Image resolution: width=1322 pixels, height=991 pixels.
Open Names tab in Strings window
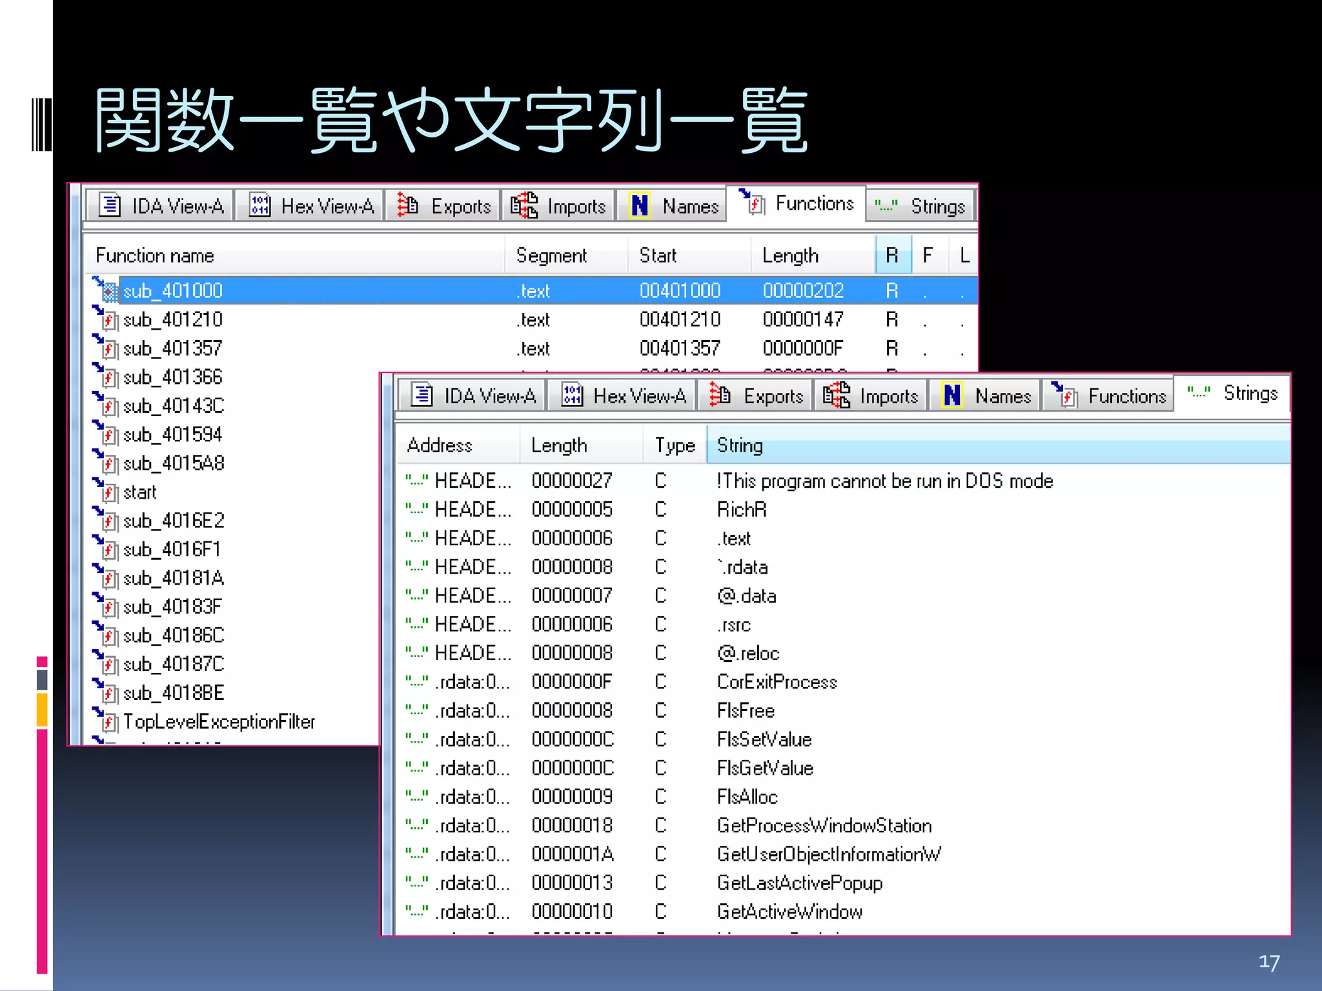pyautogui.click(x=985, y=395)
